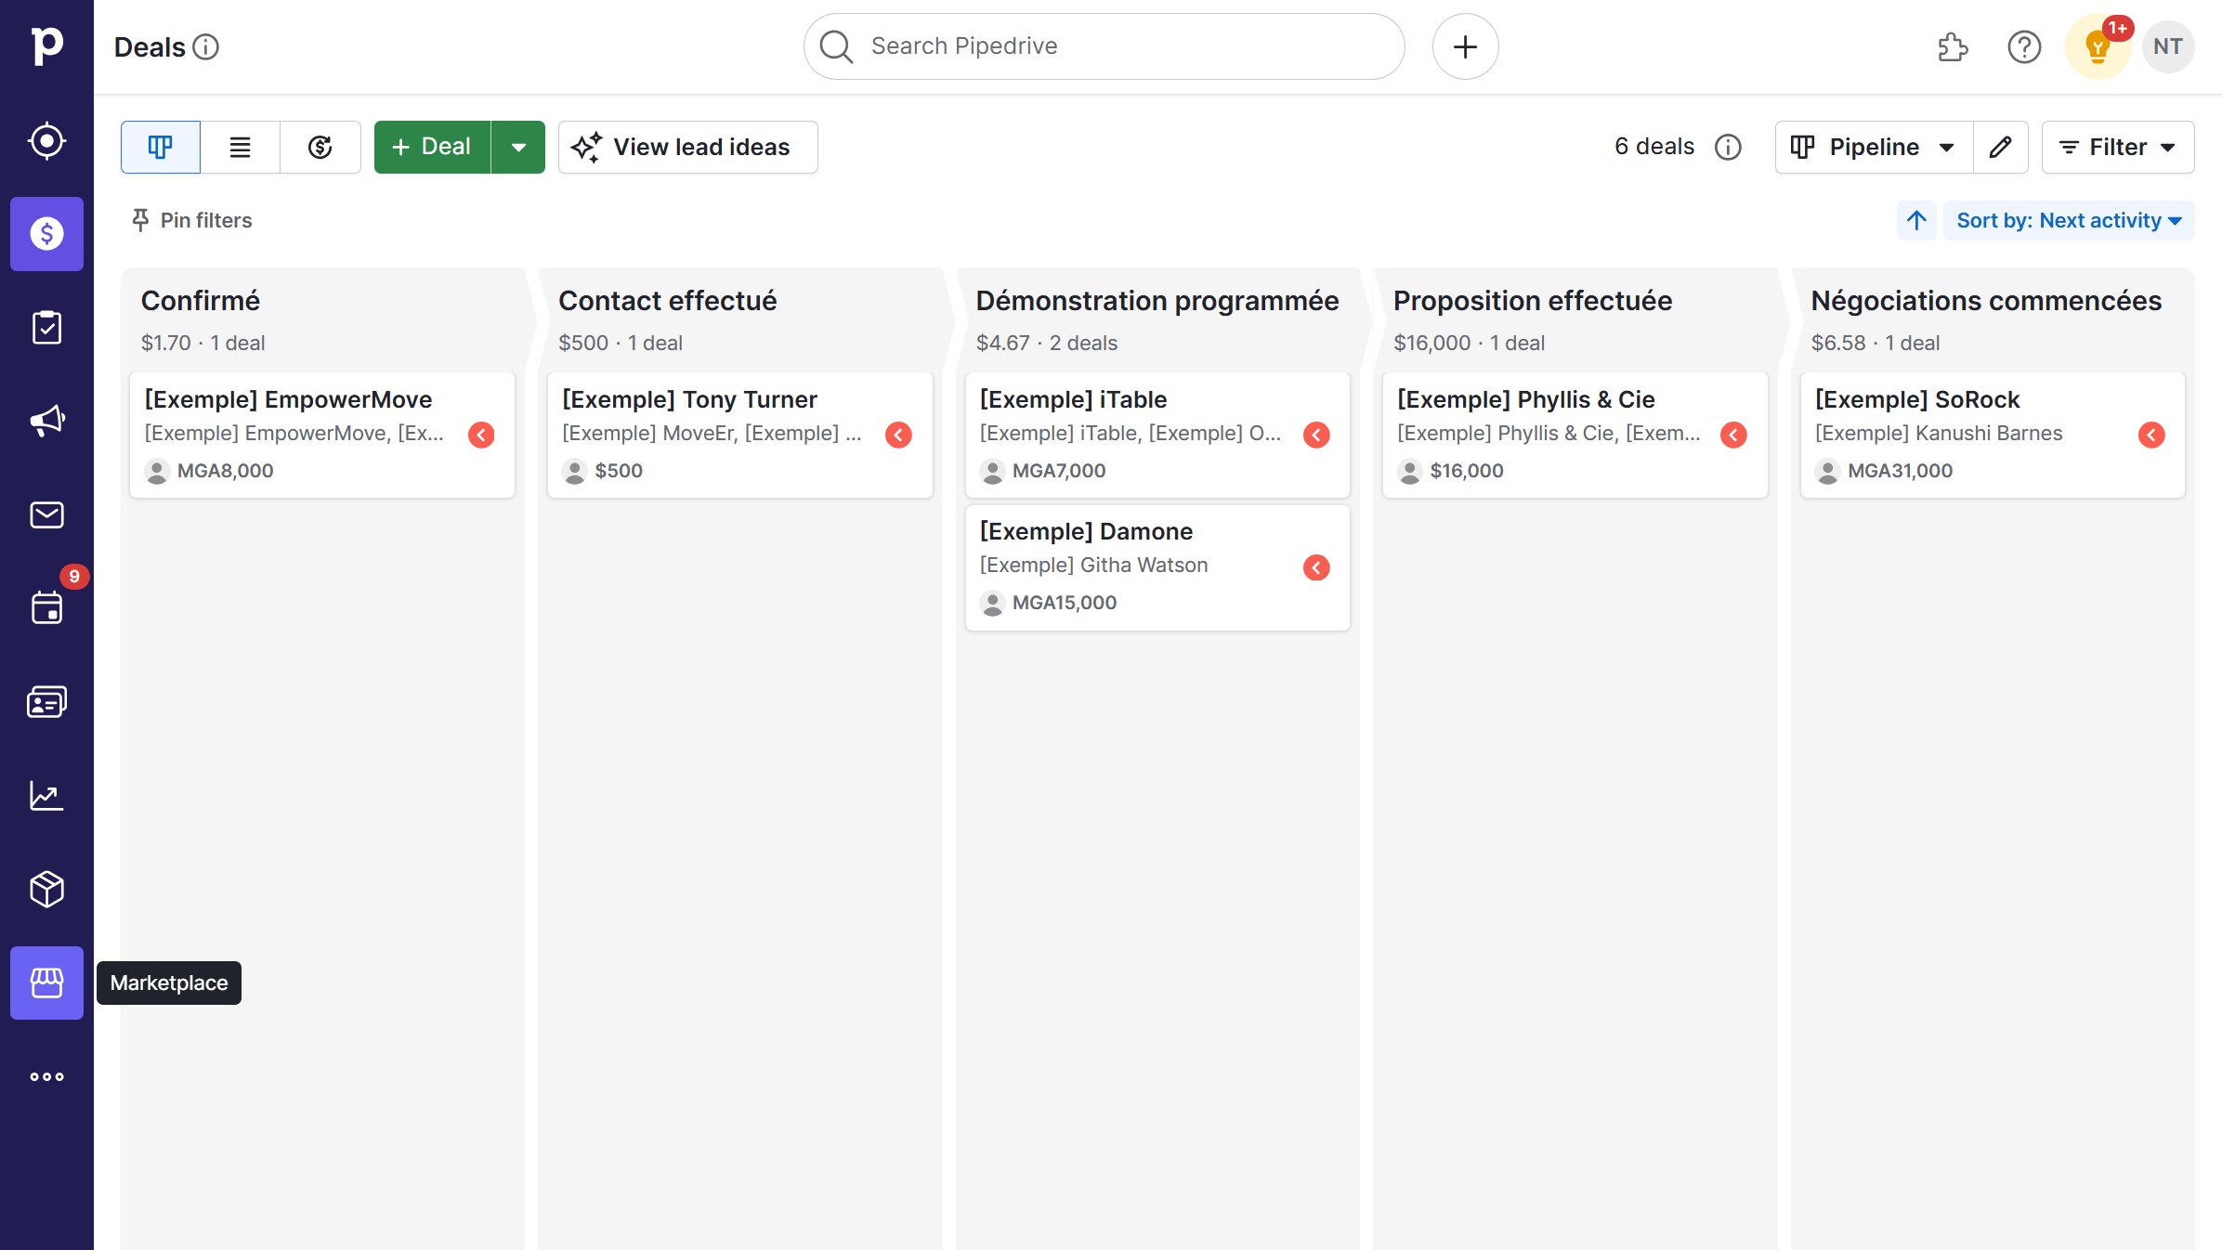Switch to list view toggle

pos(240,147)
